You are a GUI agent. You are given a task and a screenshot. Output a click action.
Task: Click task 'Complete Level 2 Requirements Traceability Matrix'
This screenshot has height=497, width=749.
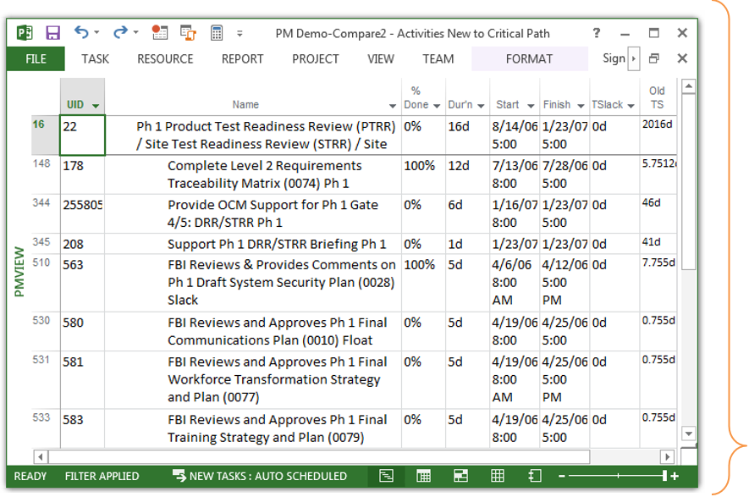click(x=265, y=174)
